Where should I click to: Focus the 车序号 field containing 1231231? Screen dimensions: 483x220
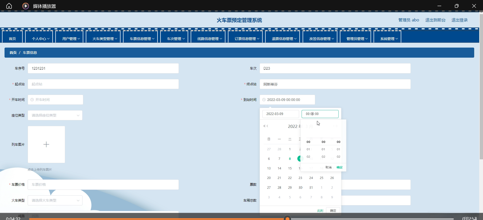(x=103, y=68)
